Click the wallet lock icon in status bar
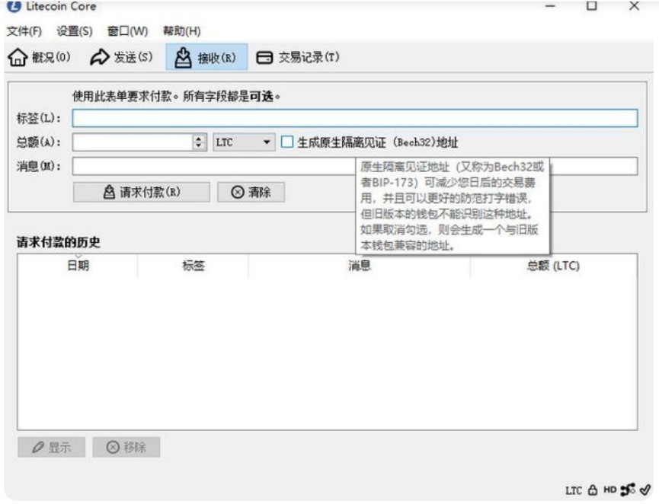 coord(593,490)
